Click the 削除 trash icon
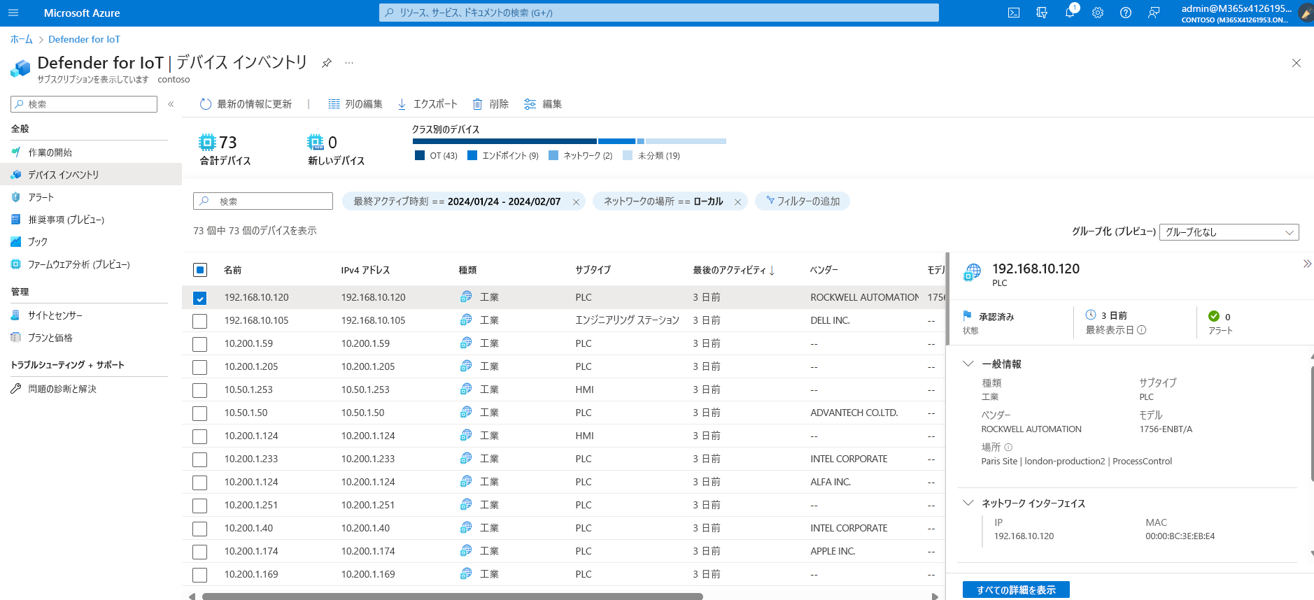 [x=477, y=104]
